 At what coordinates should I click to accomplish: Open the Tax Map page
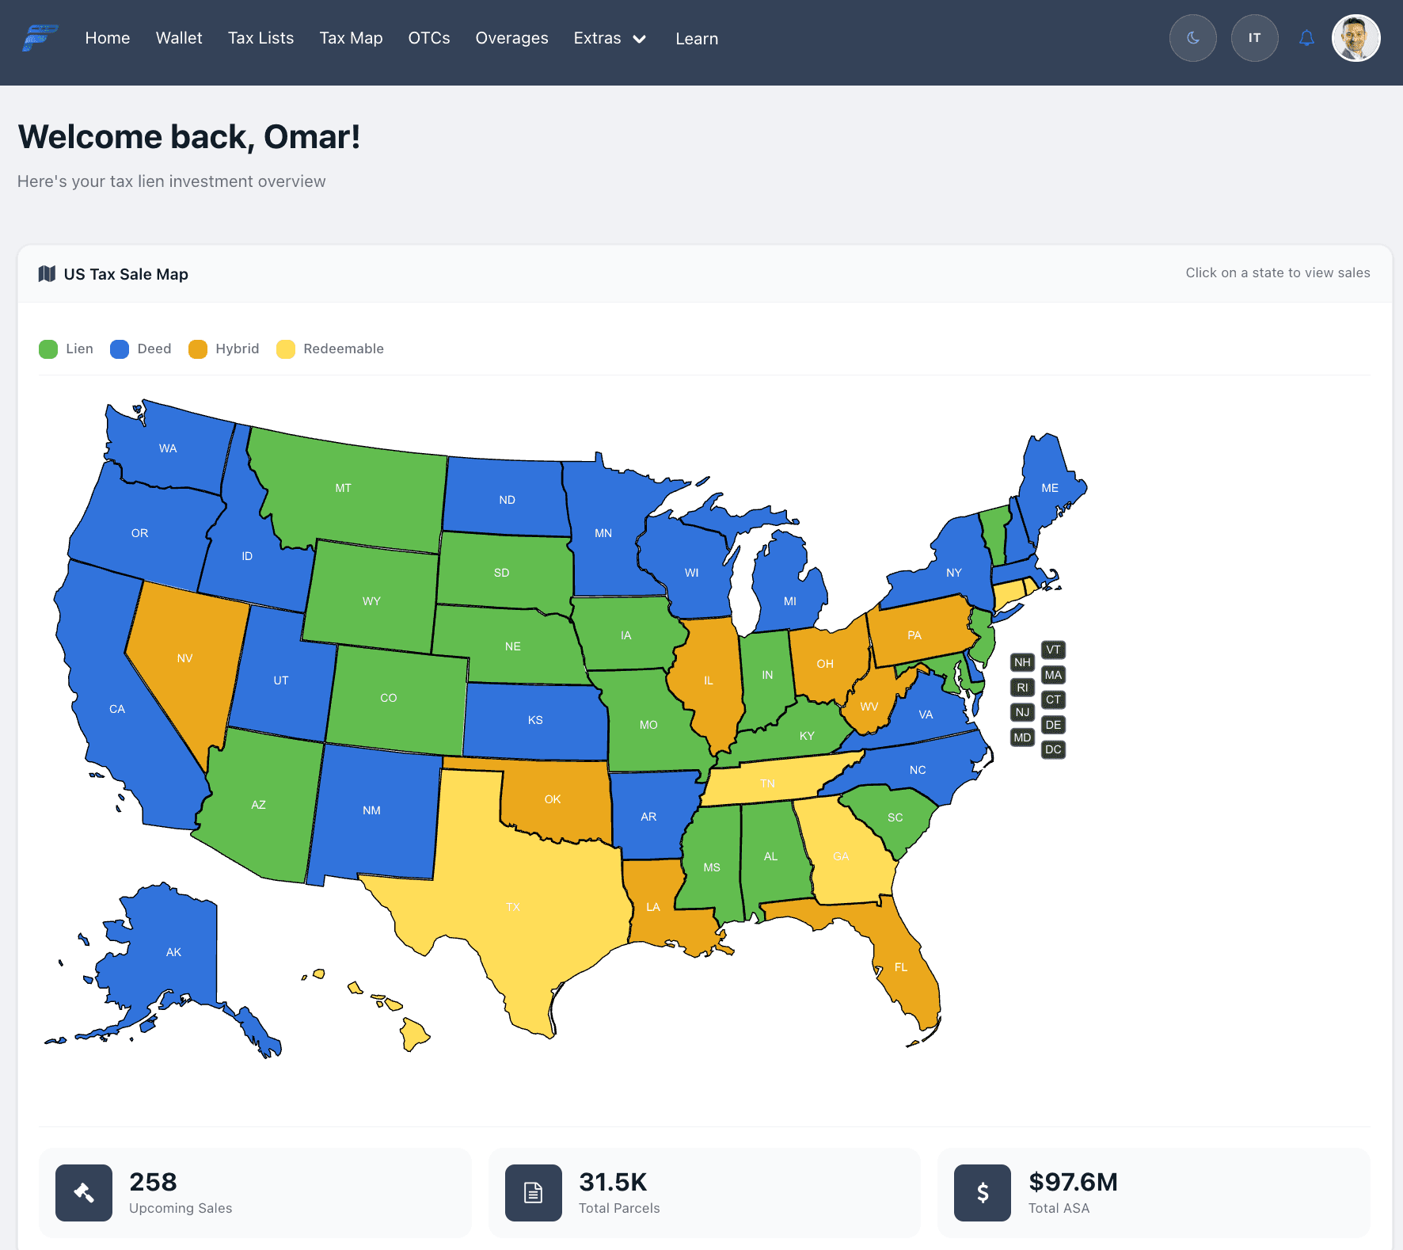[x=351, y=37]
